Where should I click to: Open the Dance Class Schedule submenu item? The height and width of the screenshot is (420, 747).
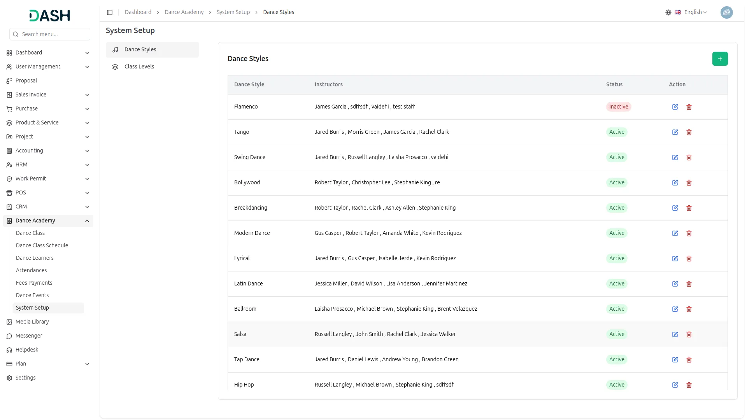click(x=42, y=245)
